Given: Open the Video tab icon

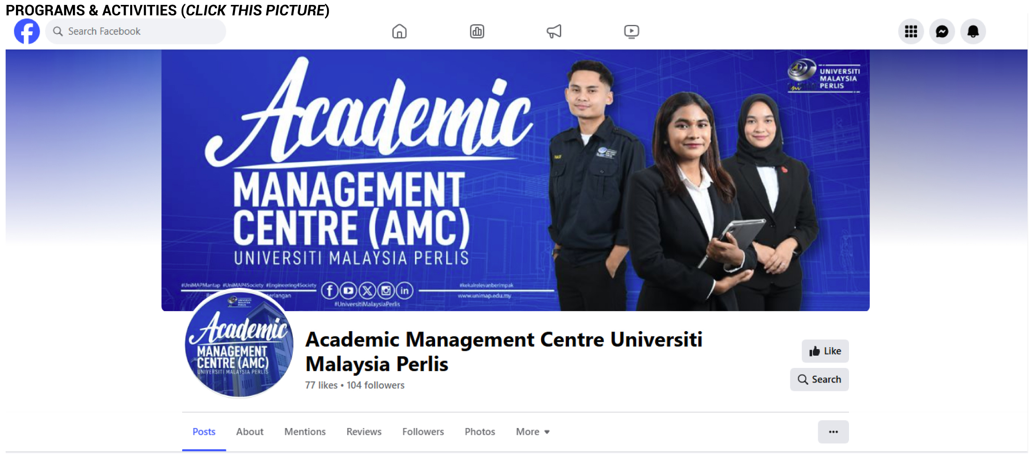Looking at the screenshot, I should click(632, 31).
